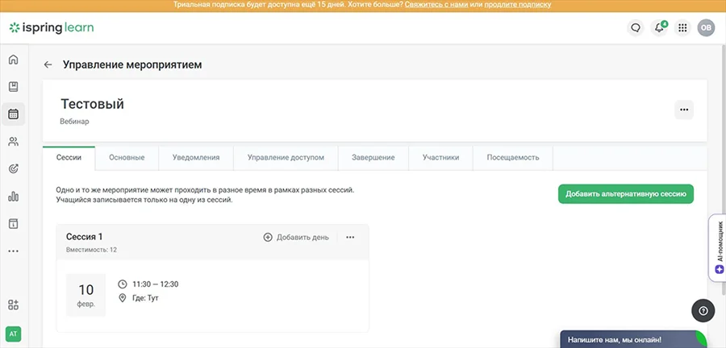726x348 pixels.
Task: Open the OB user avatar menu
Action: [x=706, y=27]
